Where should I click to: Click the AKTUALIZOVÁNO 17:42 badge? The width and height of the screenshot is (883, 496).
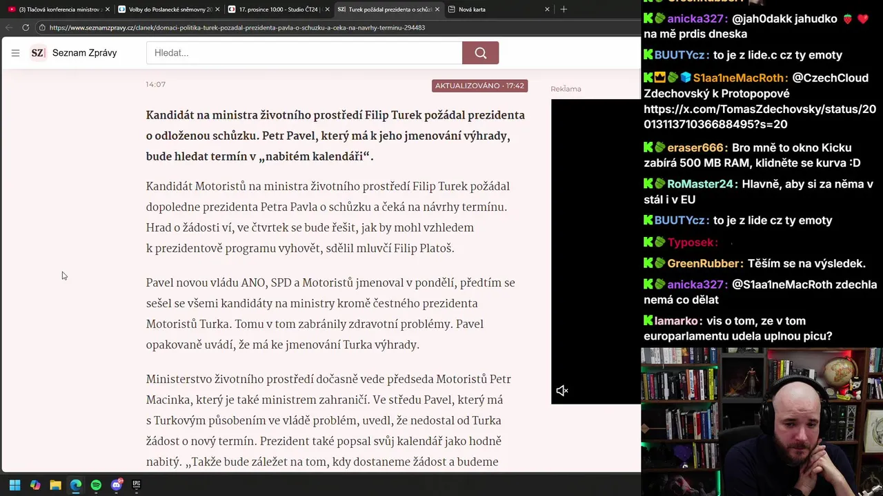479,85
